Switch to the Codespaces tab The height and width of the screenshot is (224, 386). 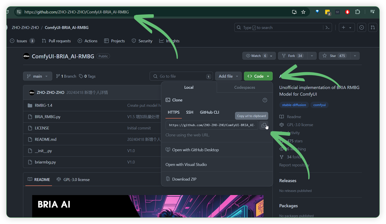(245, 87)
